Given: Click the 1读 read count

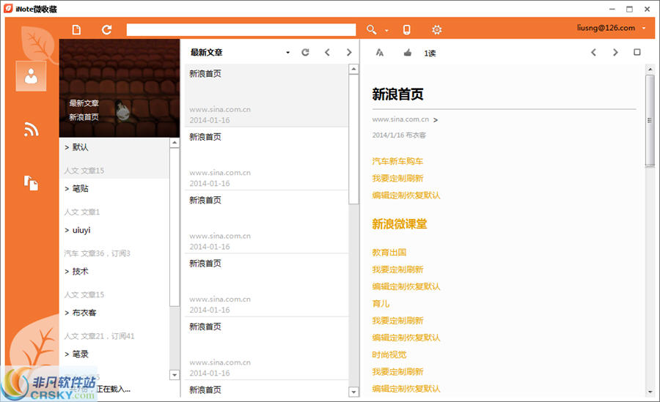Looking at the screenshot, I should tap(430, 53).
